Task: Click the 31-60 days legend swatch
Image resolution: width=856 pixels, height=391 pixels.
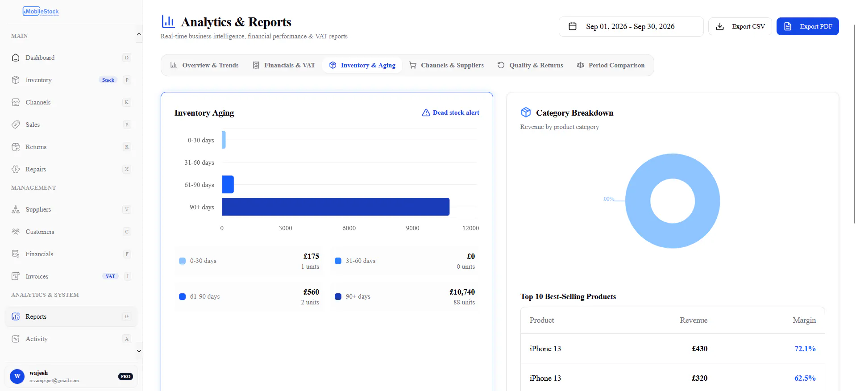Action: click(338, 261)
